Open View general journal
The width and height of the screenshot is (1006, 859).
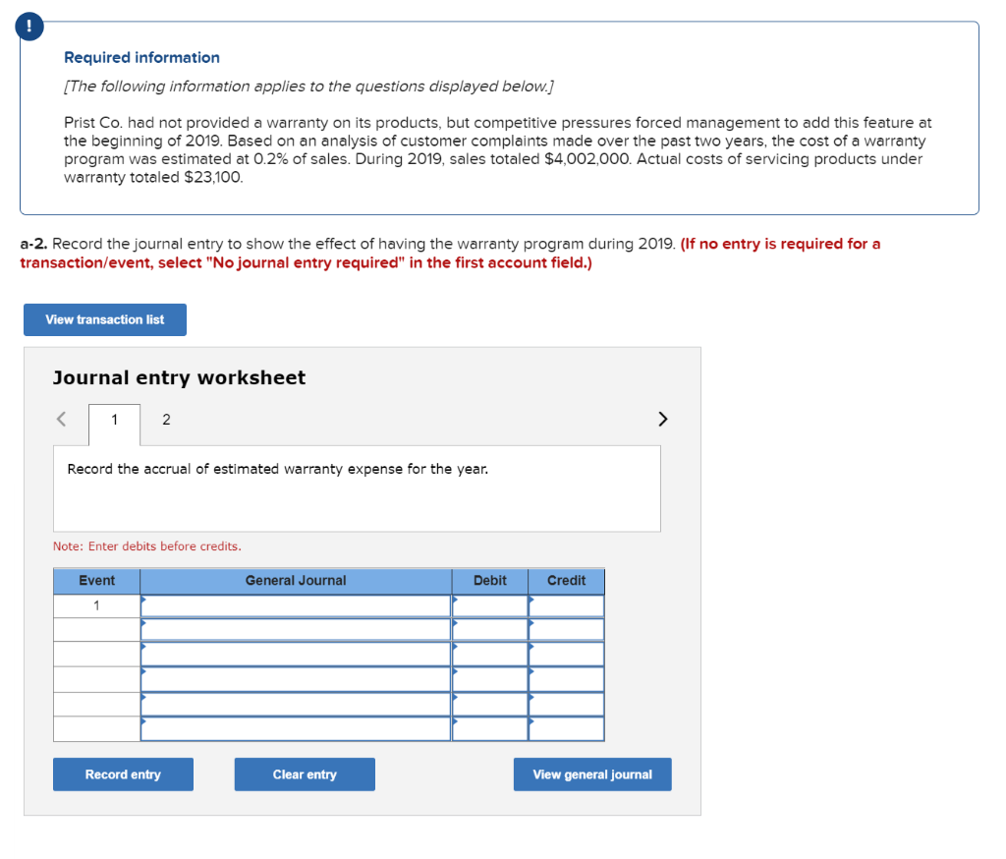[x=592, y=774]
